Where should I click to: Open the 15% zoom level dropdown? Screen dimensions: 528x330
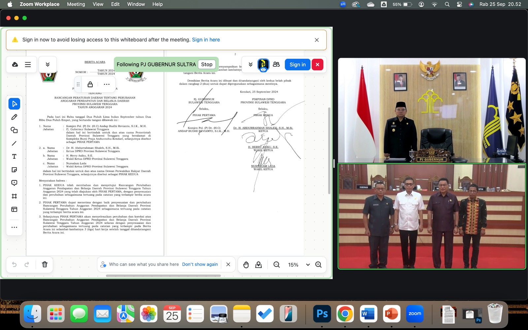pyautogui.click(x=299, y=265)
